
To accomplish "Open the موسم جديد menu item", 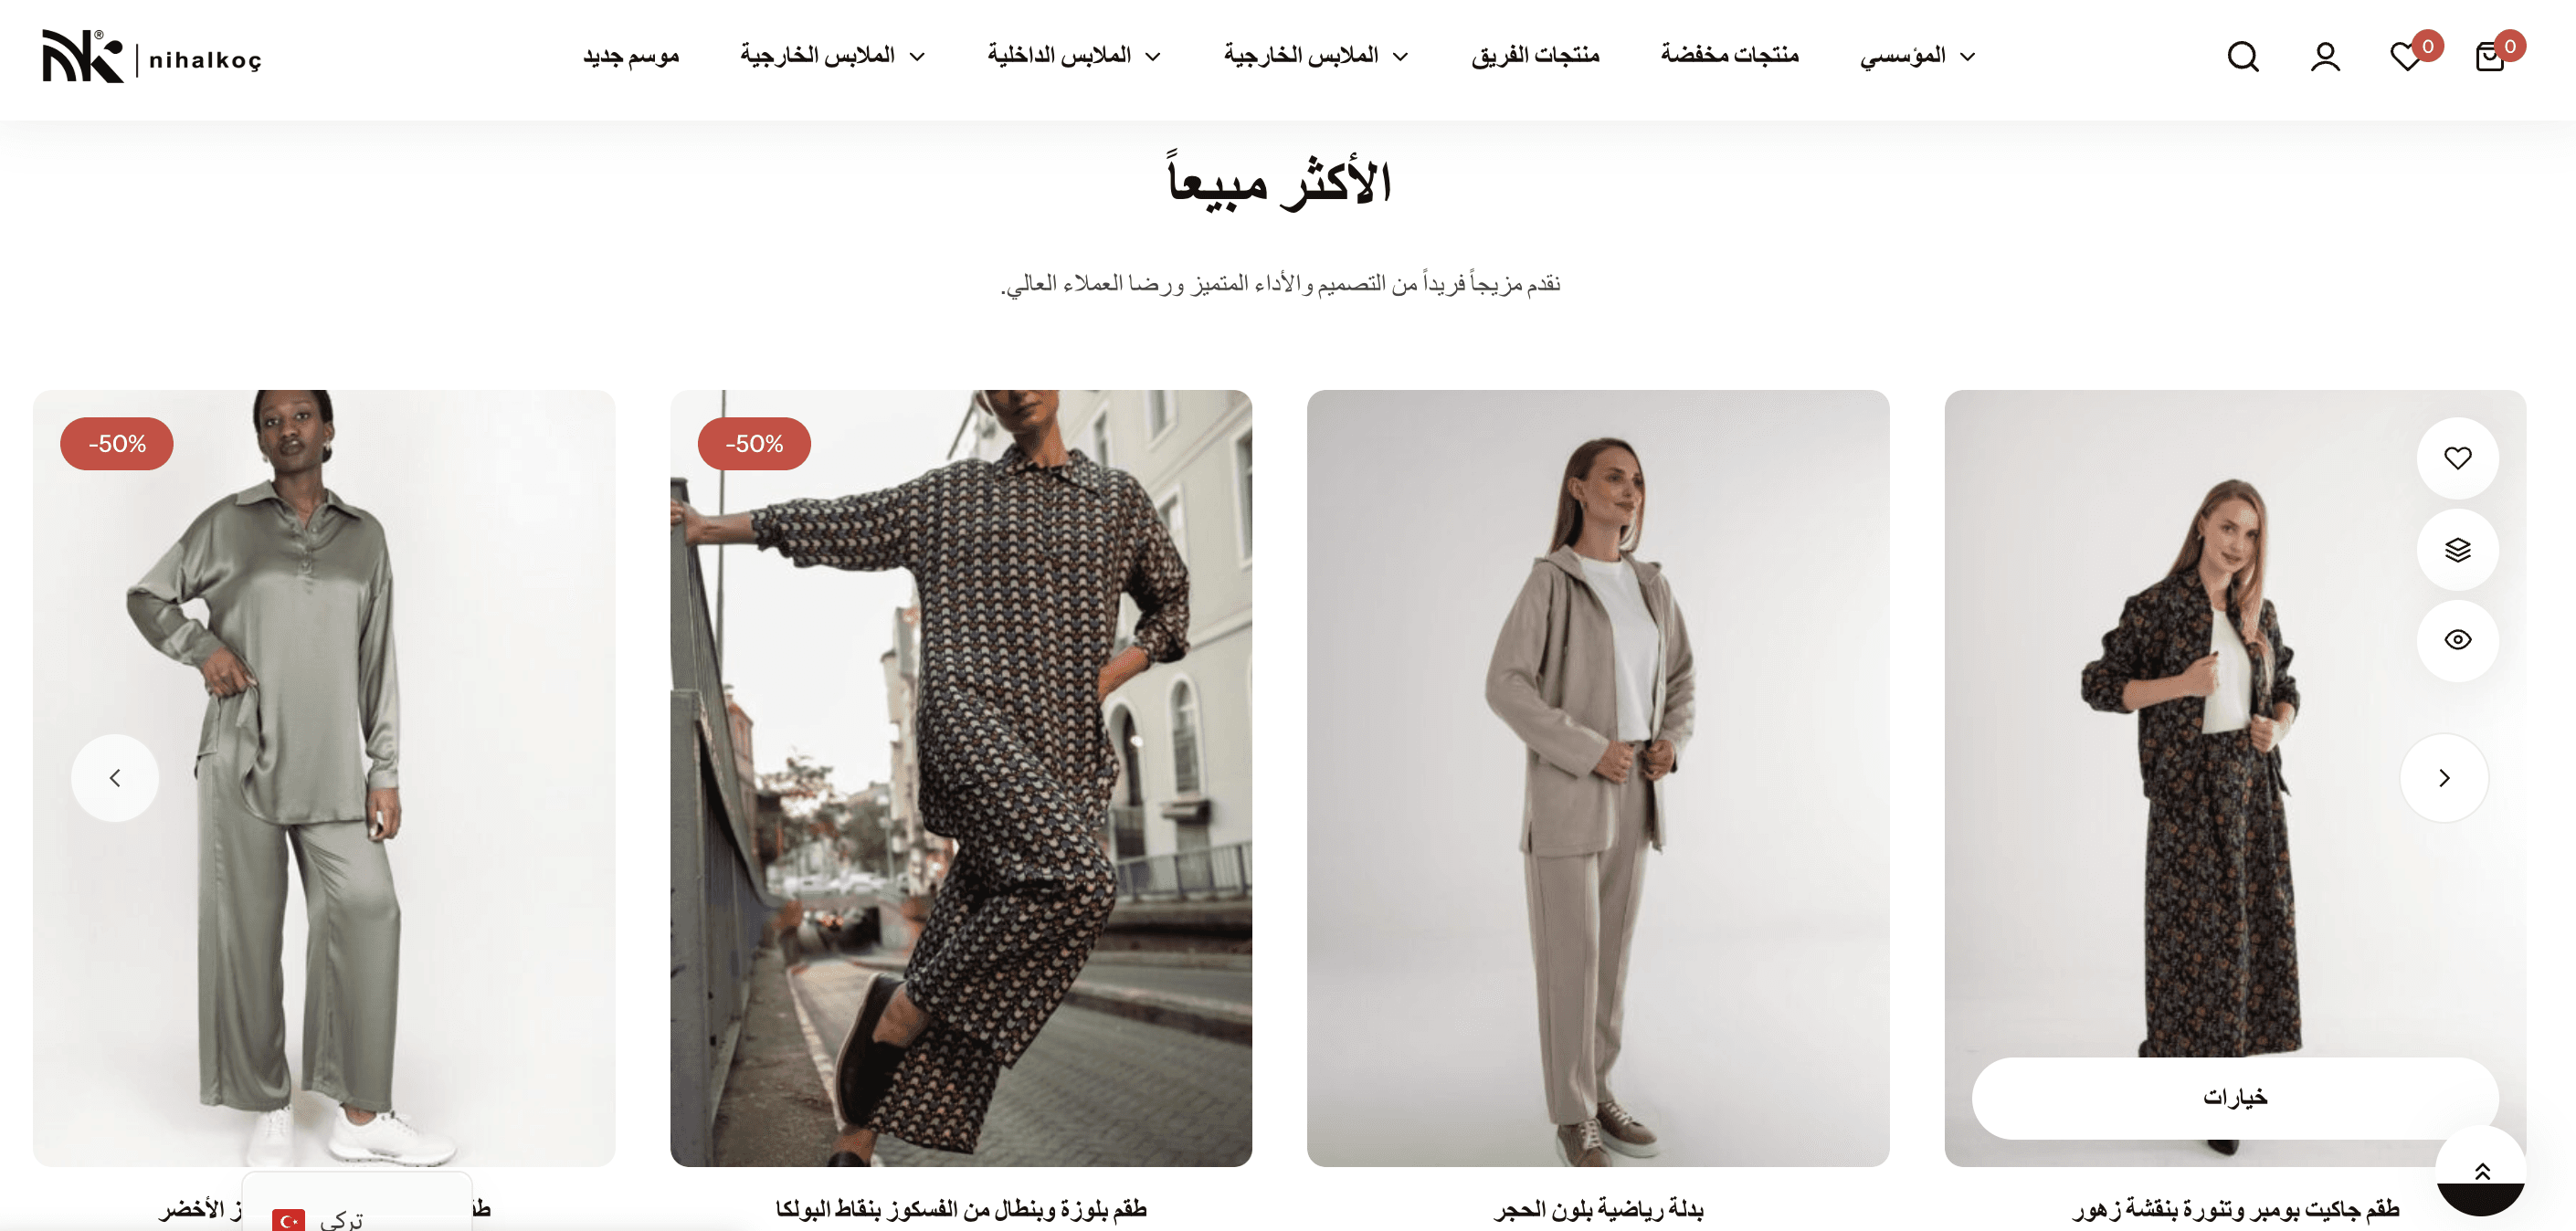I will click(x=631, y=56).
